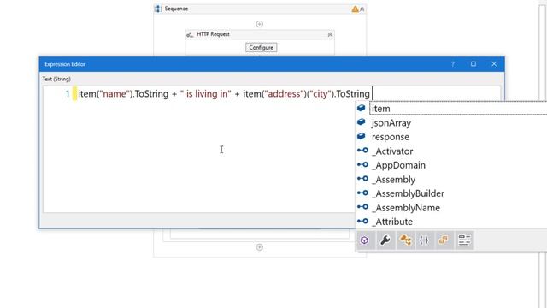
Task: Click the "city" string in the expression
Action: click(321, 94)
